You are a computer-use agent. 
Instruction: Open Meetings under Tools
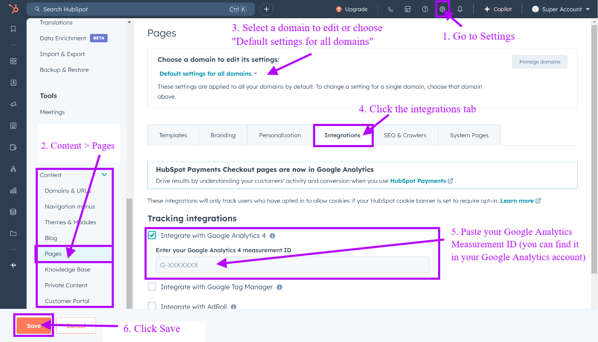[x=52, y=112]
